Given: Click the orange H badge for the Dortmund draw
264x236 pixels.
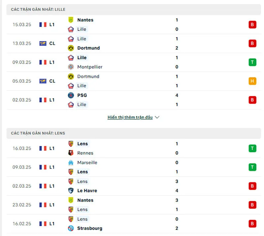Looking at the screenshot, I should click(252, 81).
